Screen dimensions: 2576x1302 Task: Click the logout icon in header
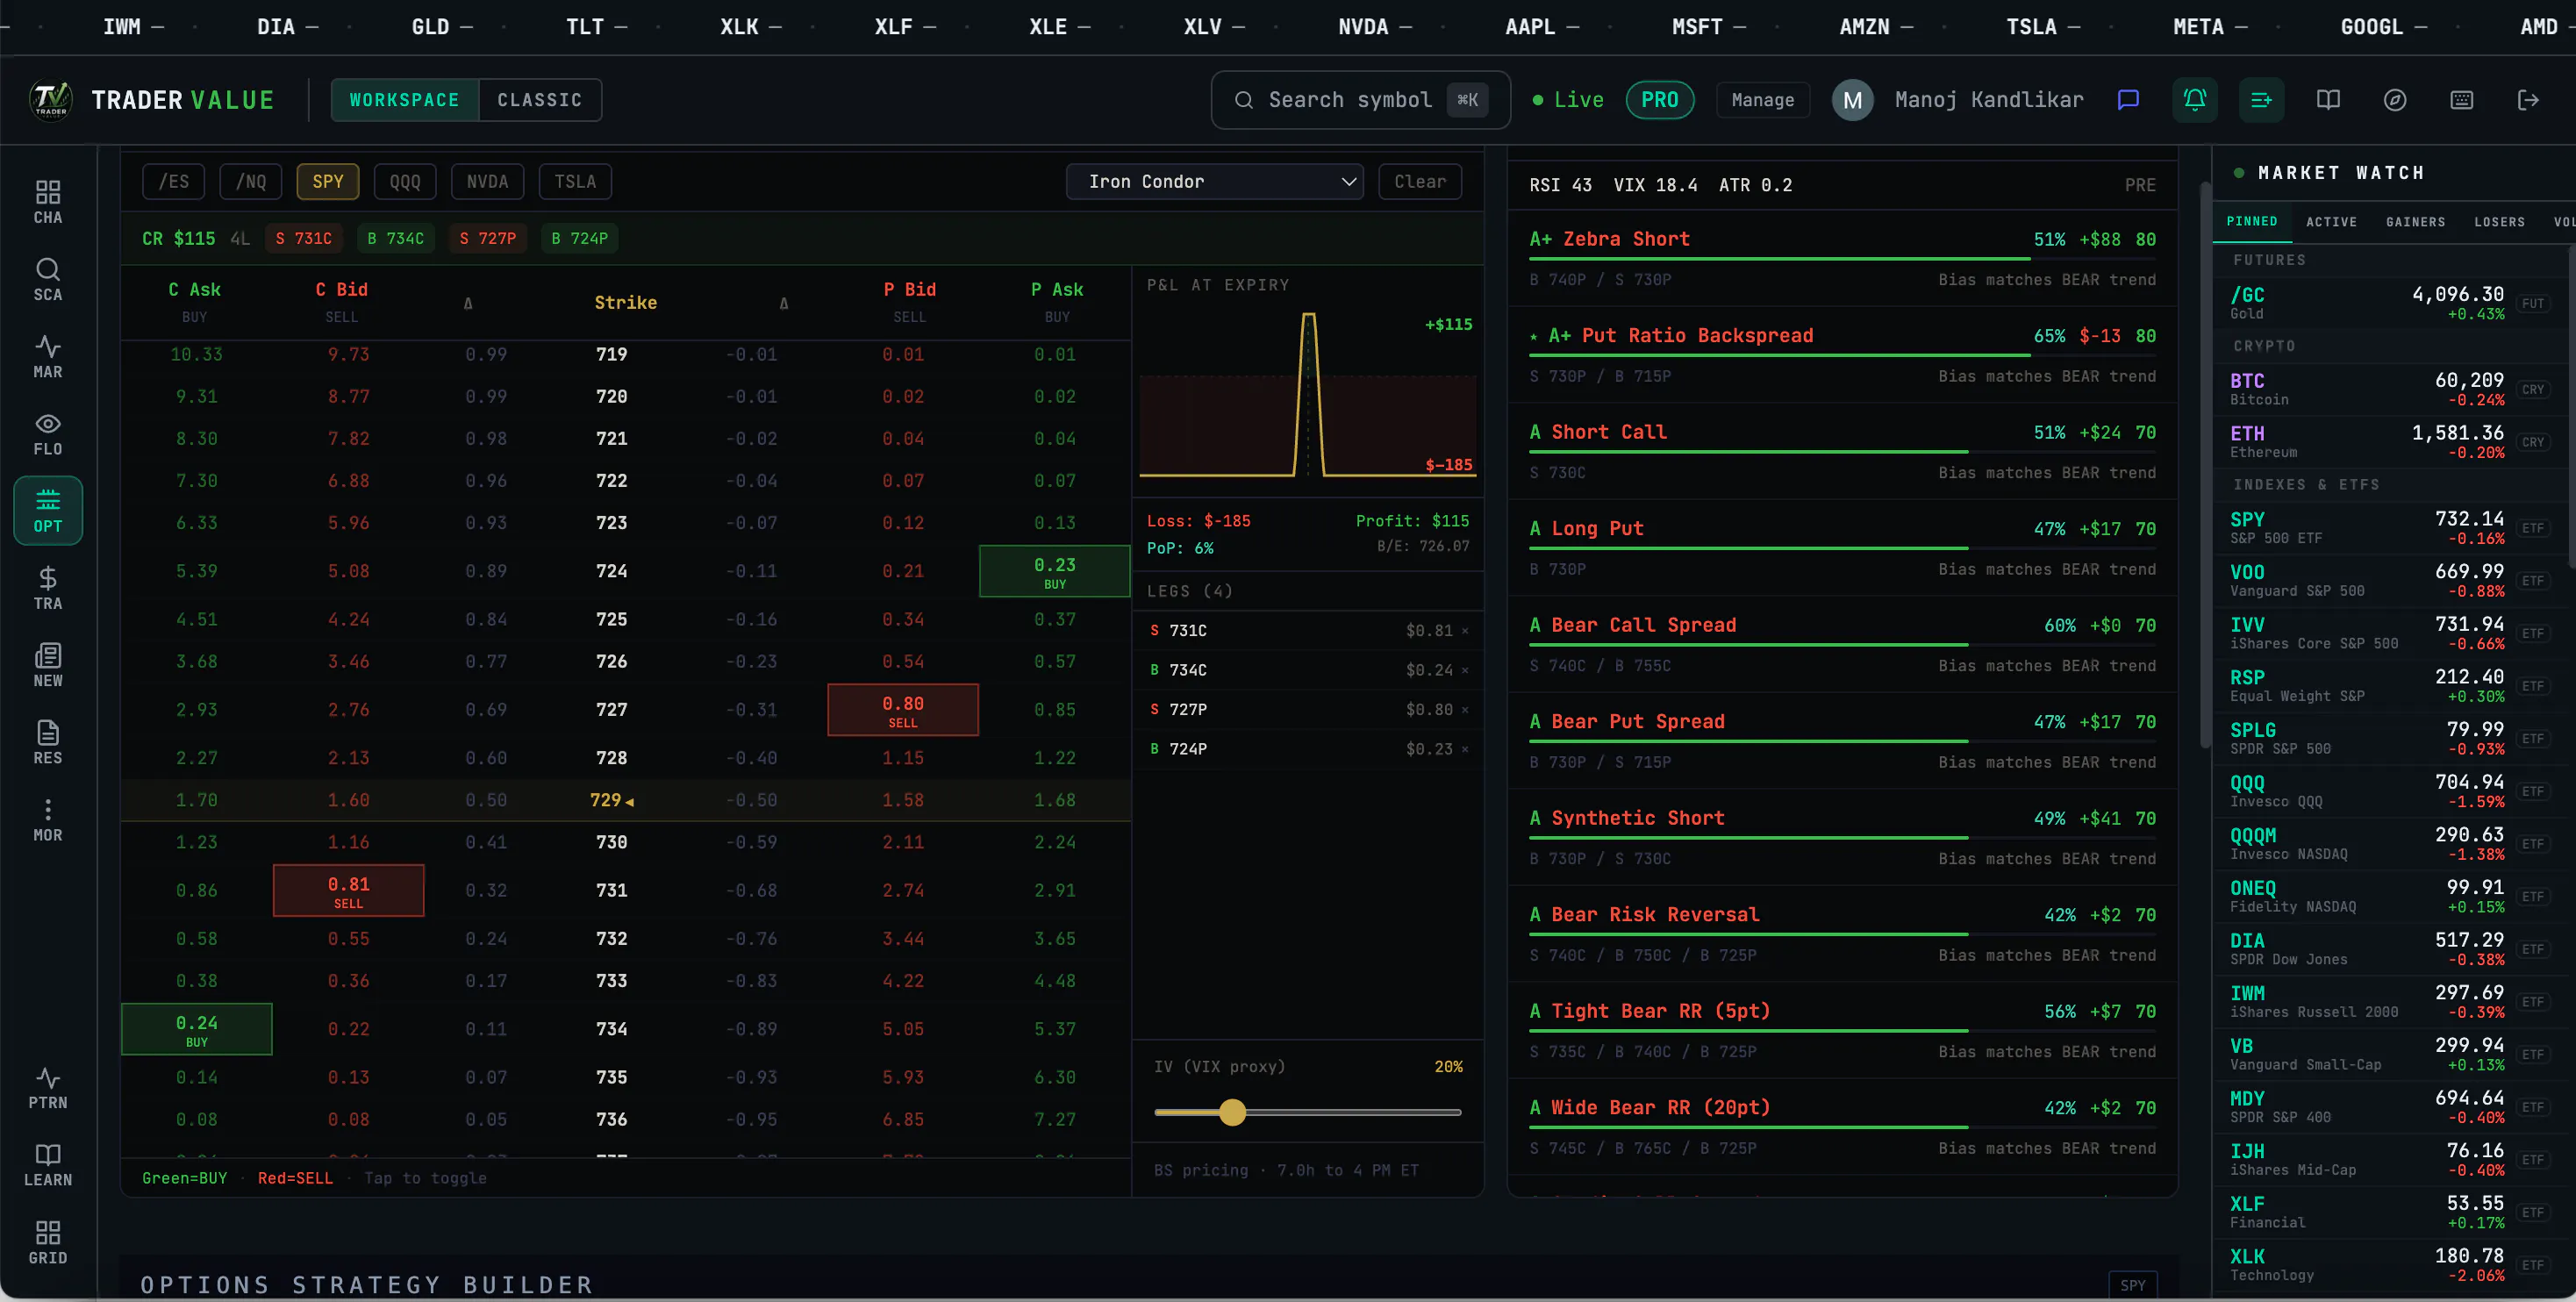coord(2528,100)
